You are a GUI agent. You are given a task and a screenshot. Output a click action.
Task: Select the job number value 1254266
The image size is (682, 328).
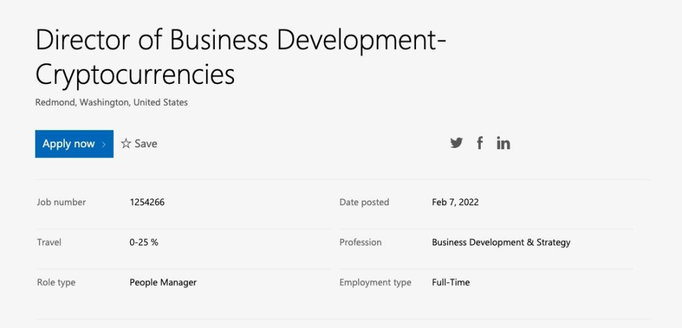coord(147,203)
